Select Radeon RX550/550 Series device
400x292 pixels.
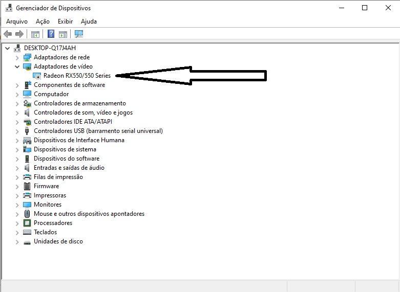pyautogui.click(x=77, y=76)
